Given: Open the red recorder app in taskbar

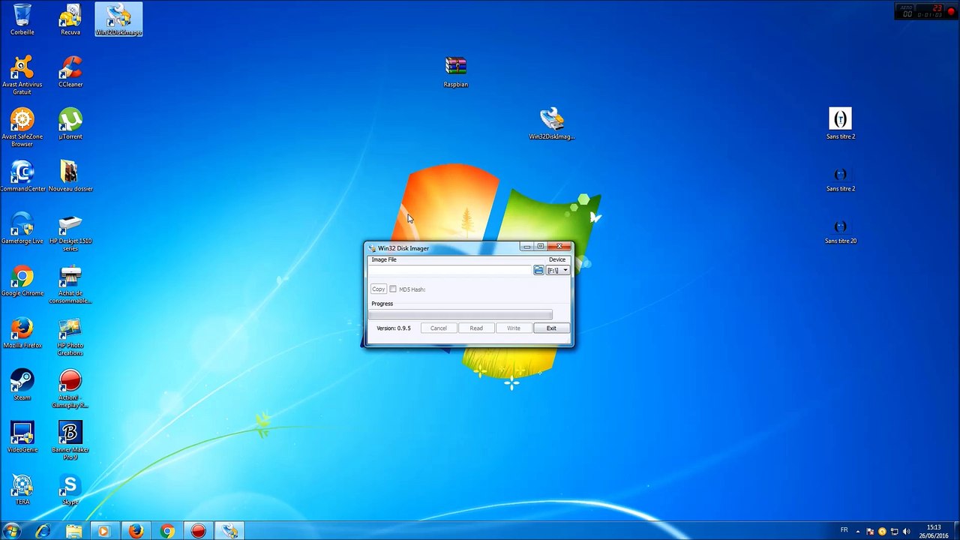Looking at the screenshot, I should click(x=198, y=531).
